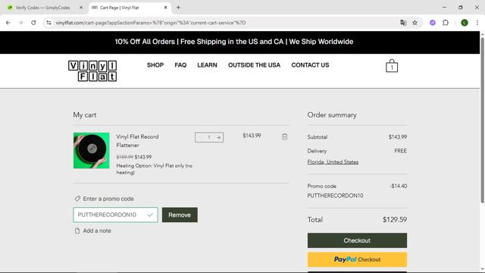Viewport: 485px width, 273px height.
Task: Close the Verify Codes SimplyCodes tab
Action: (x=81, y=8)
